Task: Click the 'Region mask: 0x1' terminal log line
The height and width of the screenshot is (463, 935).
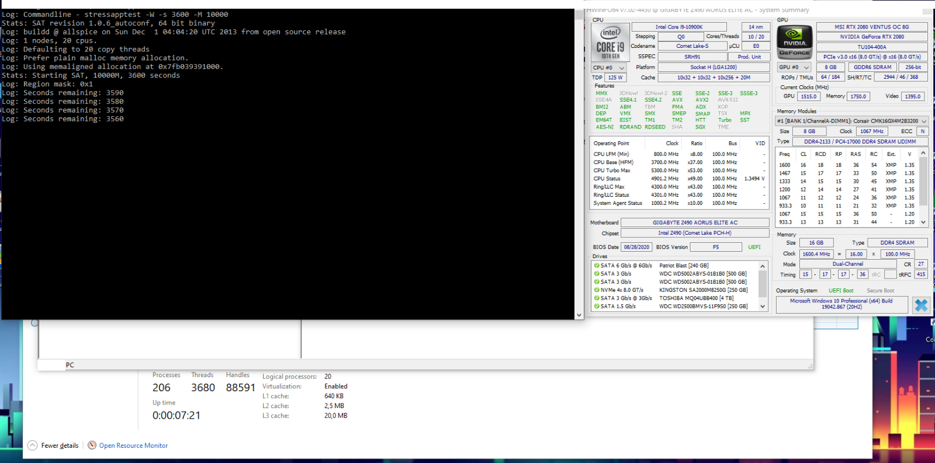Action: pos(47,84)
